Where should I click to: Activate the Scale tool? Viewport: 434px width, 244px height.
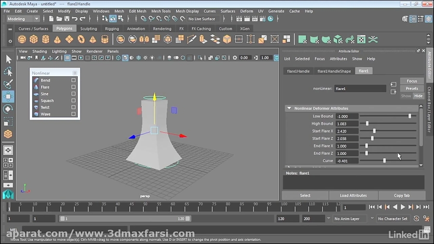[8, 122]
